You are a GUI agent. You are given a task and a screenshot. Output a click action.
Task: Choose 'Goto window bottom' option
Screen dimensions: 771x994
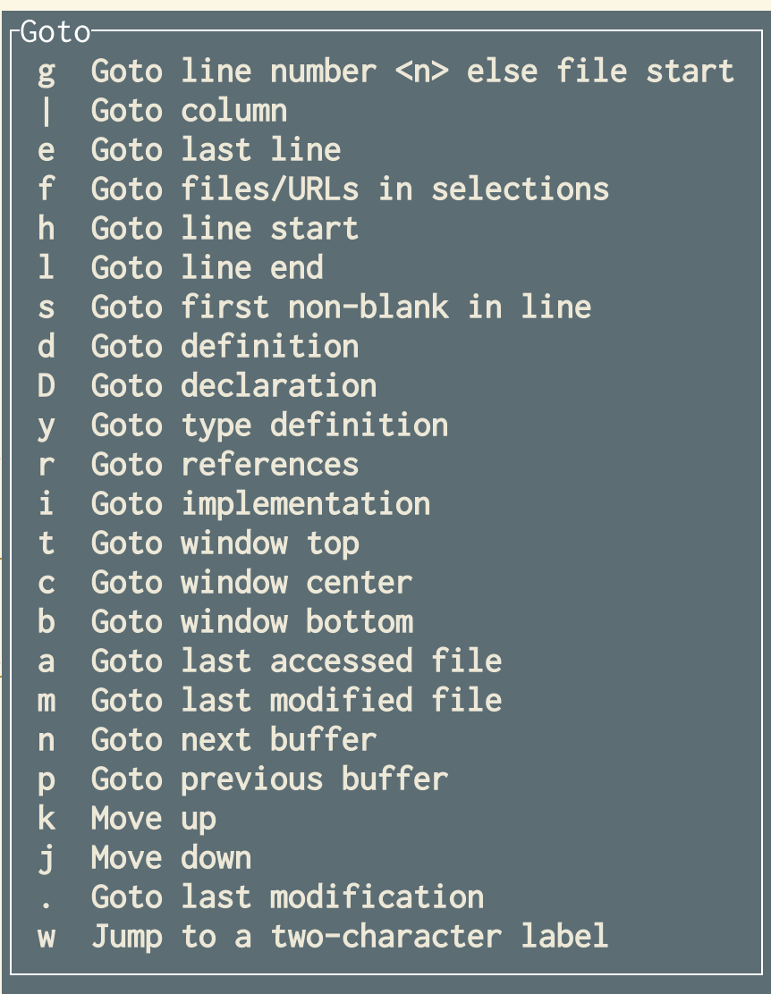(251, 621)
